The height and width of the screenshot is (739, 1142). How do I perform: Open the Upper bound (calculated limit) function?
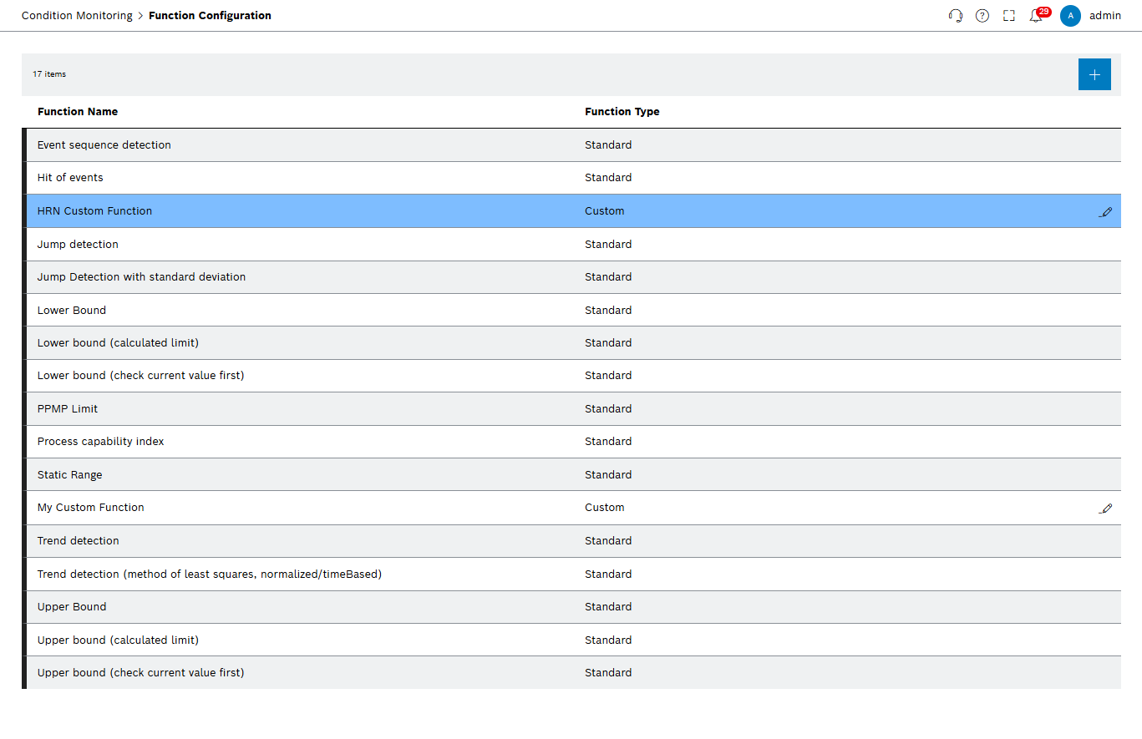pyautogui.click(x=118, y=640)
